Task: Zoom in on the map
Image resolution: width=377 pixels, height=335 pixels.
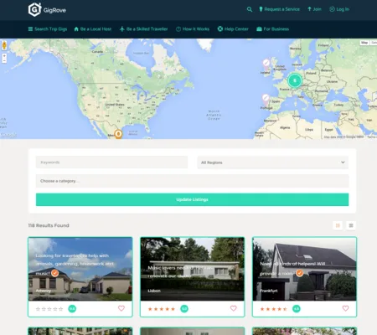Action: (x=4, y=56)
